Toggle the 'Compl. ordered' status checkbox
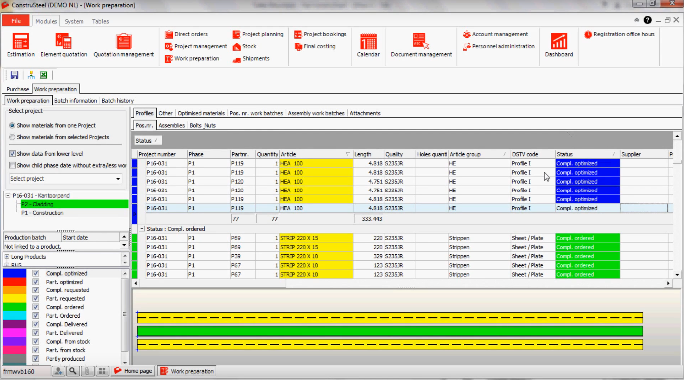The width and height of the screenshot is (684, 380). tap(36, 307)
